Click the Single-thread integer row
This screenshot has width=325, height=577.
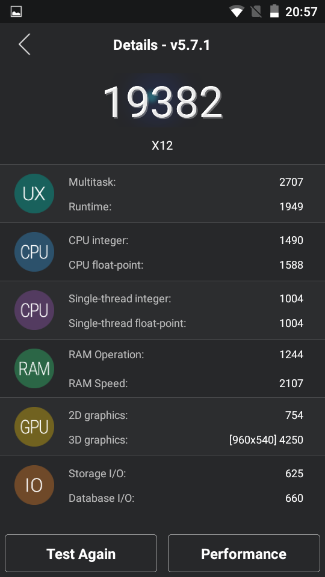point(186,299)
